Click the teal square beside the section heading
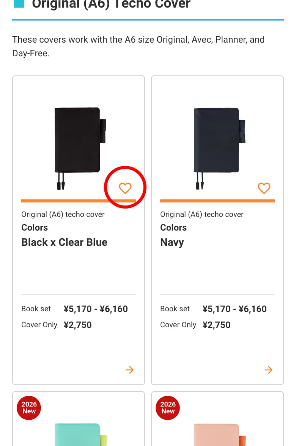Viewport: 296px width, 446px height. (x=19, y=4)
